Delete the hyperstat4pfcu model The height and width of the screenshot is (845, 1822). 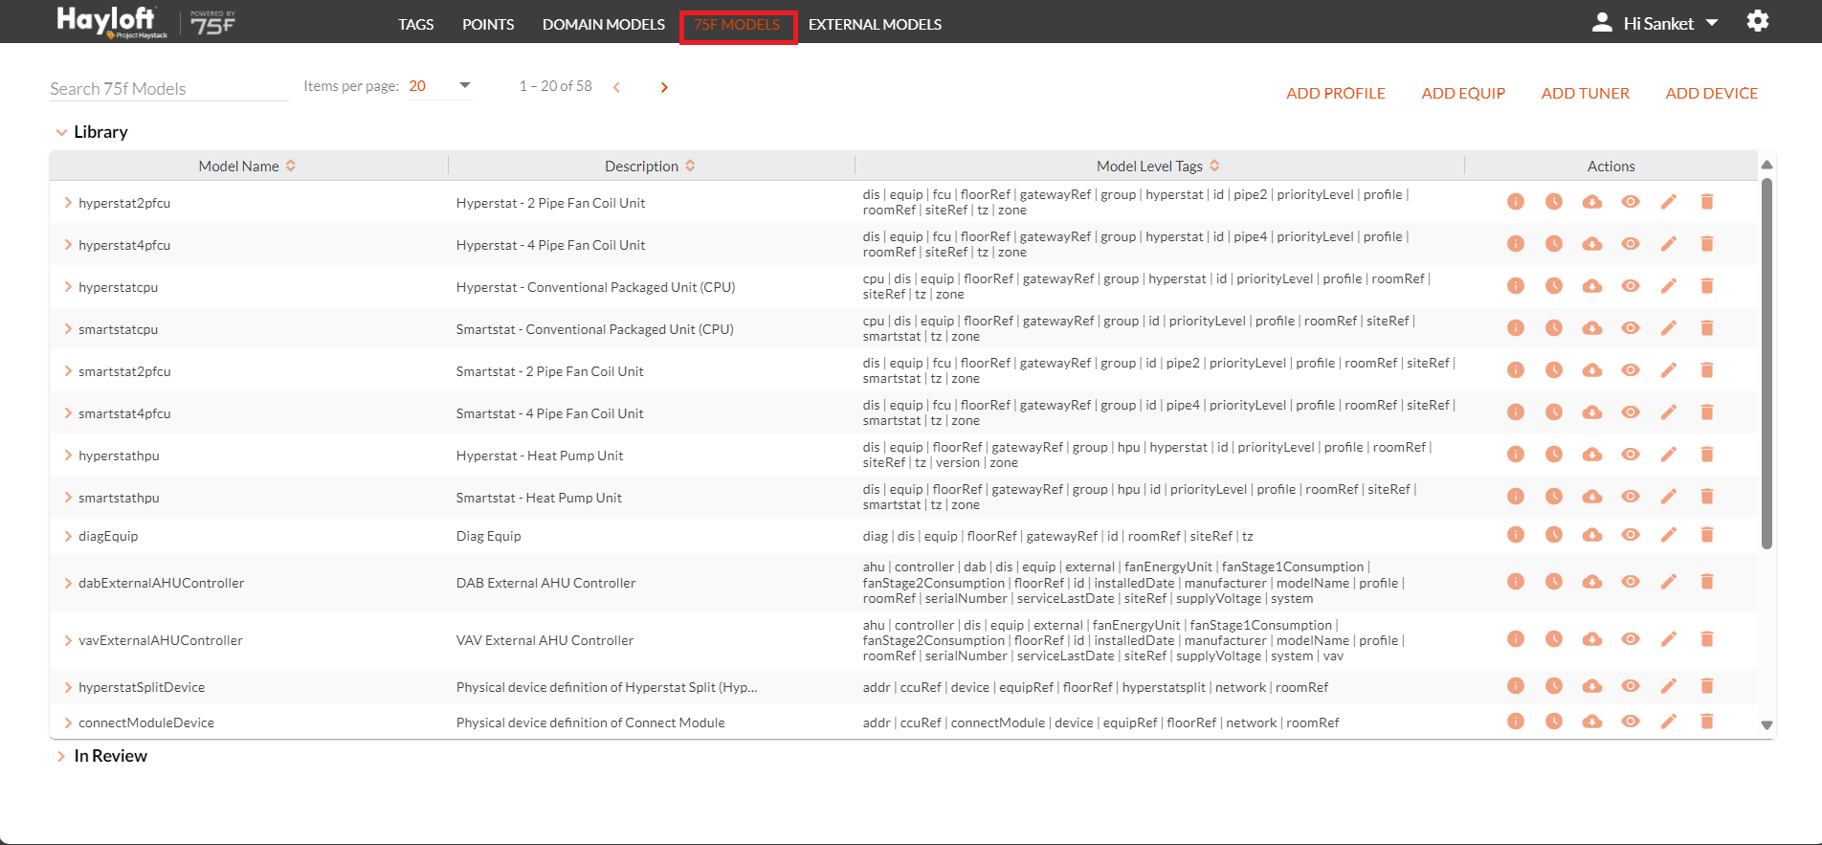pyautogui.click(x=1707, y=244)
